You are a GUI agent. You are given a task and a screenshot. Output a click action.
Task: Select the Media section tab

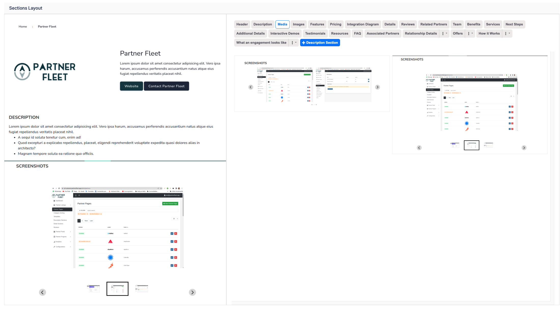pyautogui.click(x=282, y=24)
